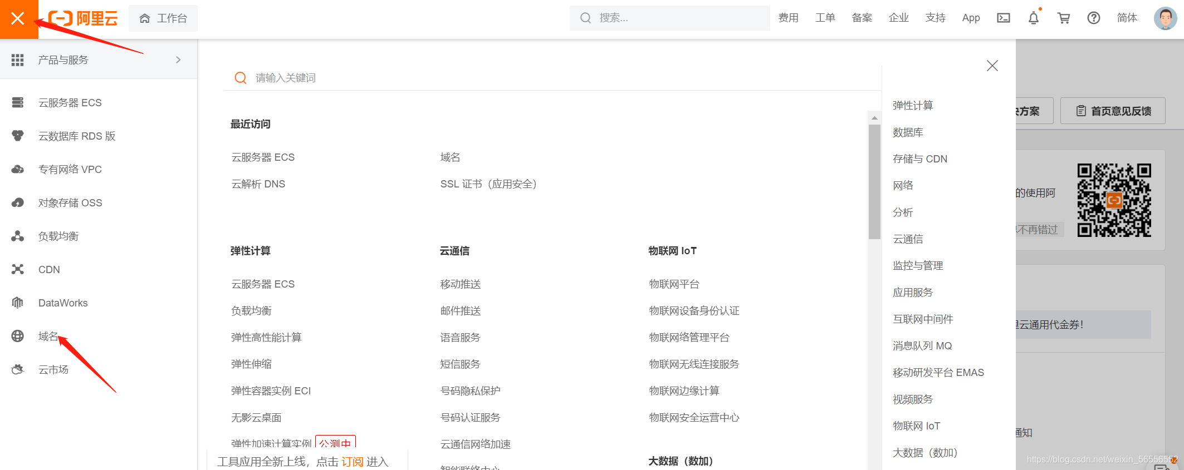The image size is (1184, 470).
Task: Open 弹性容器实例 ECI product
Action: pos(271,391)
